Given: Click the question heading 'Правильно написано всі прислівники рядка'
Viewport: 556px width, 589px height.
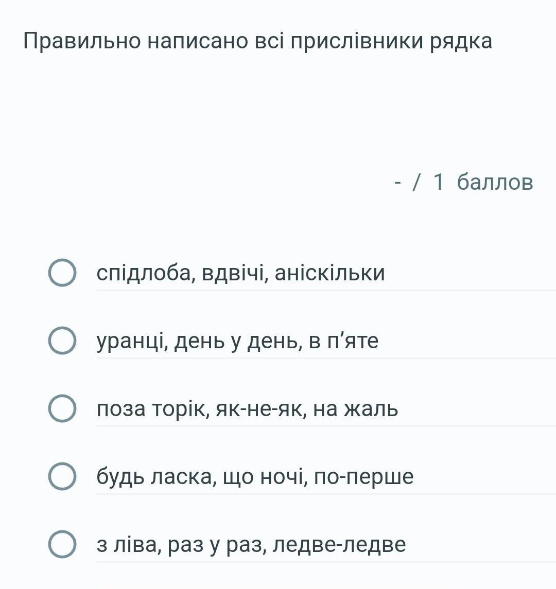Looking at the screenshot, I should coord(257,41).
